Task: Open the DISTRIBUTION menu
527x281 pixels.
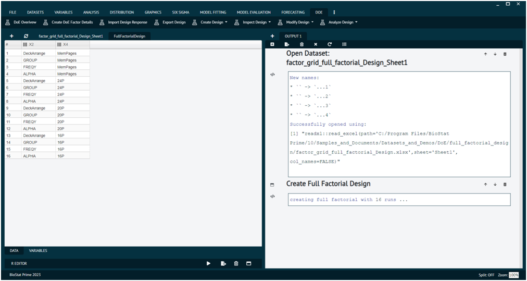Action: pos(122,12)
